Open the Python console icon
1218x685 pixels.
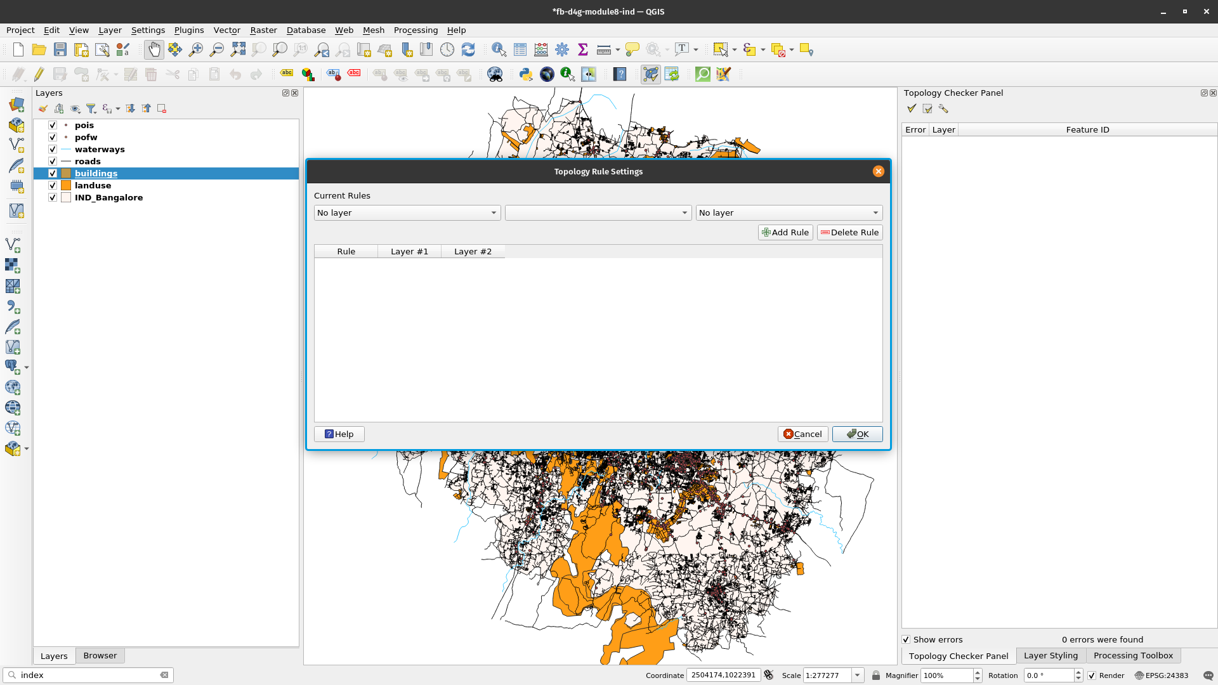coord(526,74)
